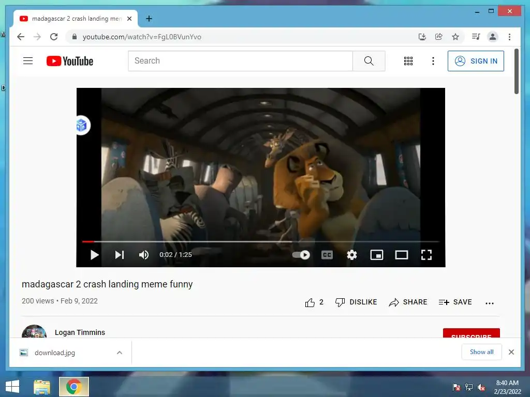Reload the page
This screenshot has width=530, height=397.
(54, 37)
